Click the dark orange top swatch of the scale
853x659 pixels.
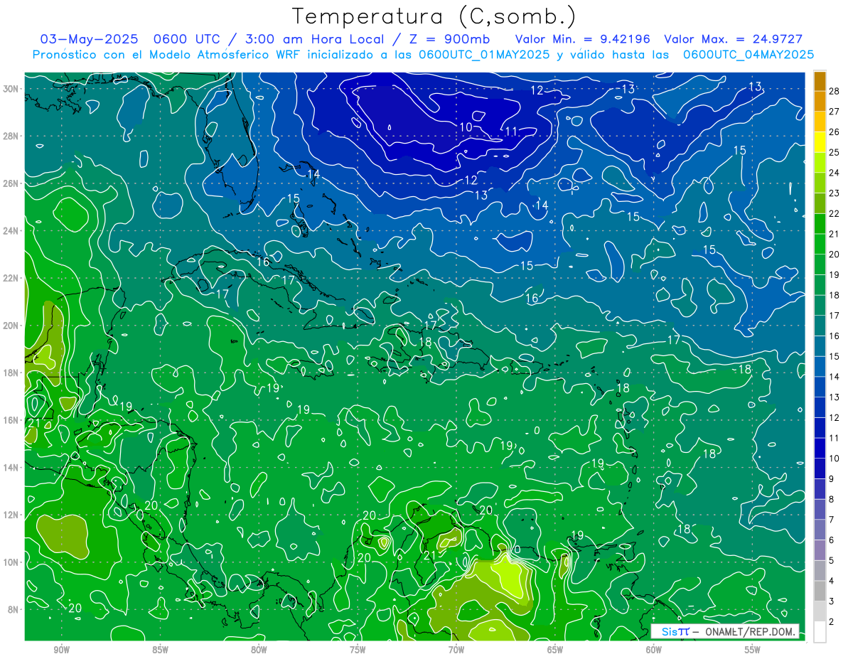(820, 81)
